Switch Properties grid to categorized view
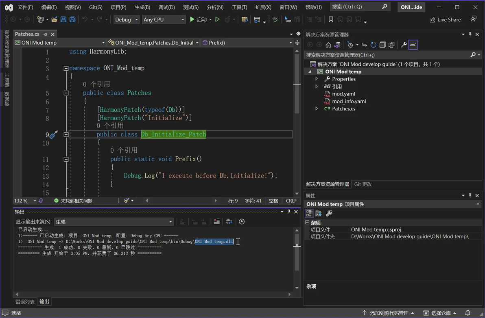Image resolution: width=485 pixels, height=318 pixels. coord(309,213)
